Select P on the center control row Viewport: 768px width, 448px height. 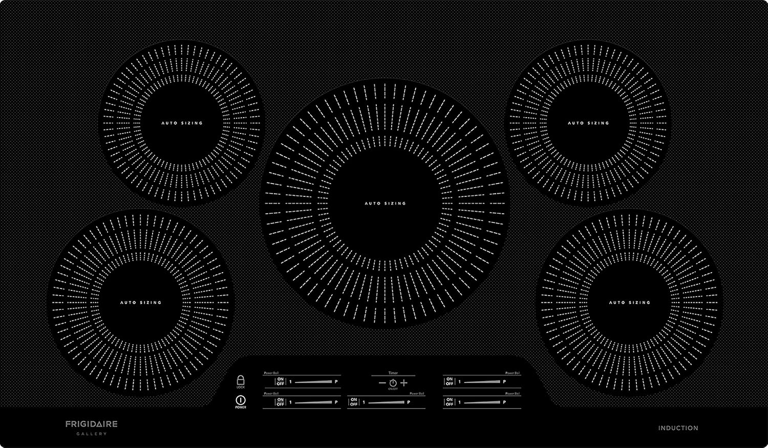point(409,402)
